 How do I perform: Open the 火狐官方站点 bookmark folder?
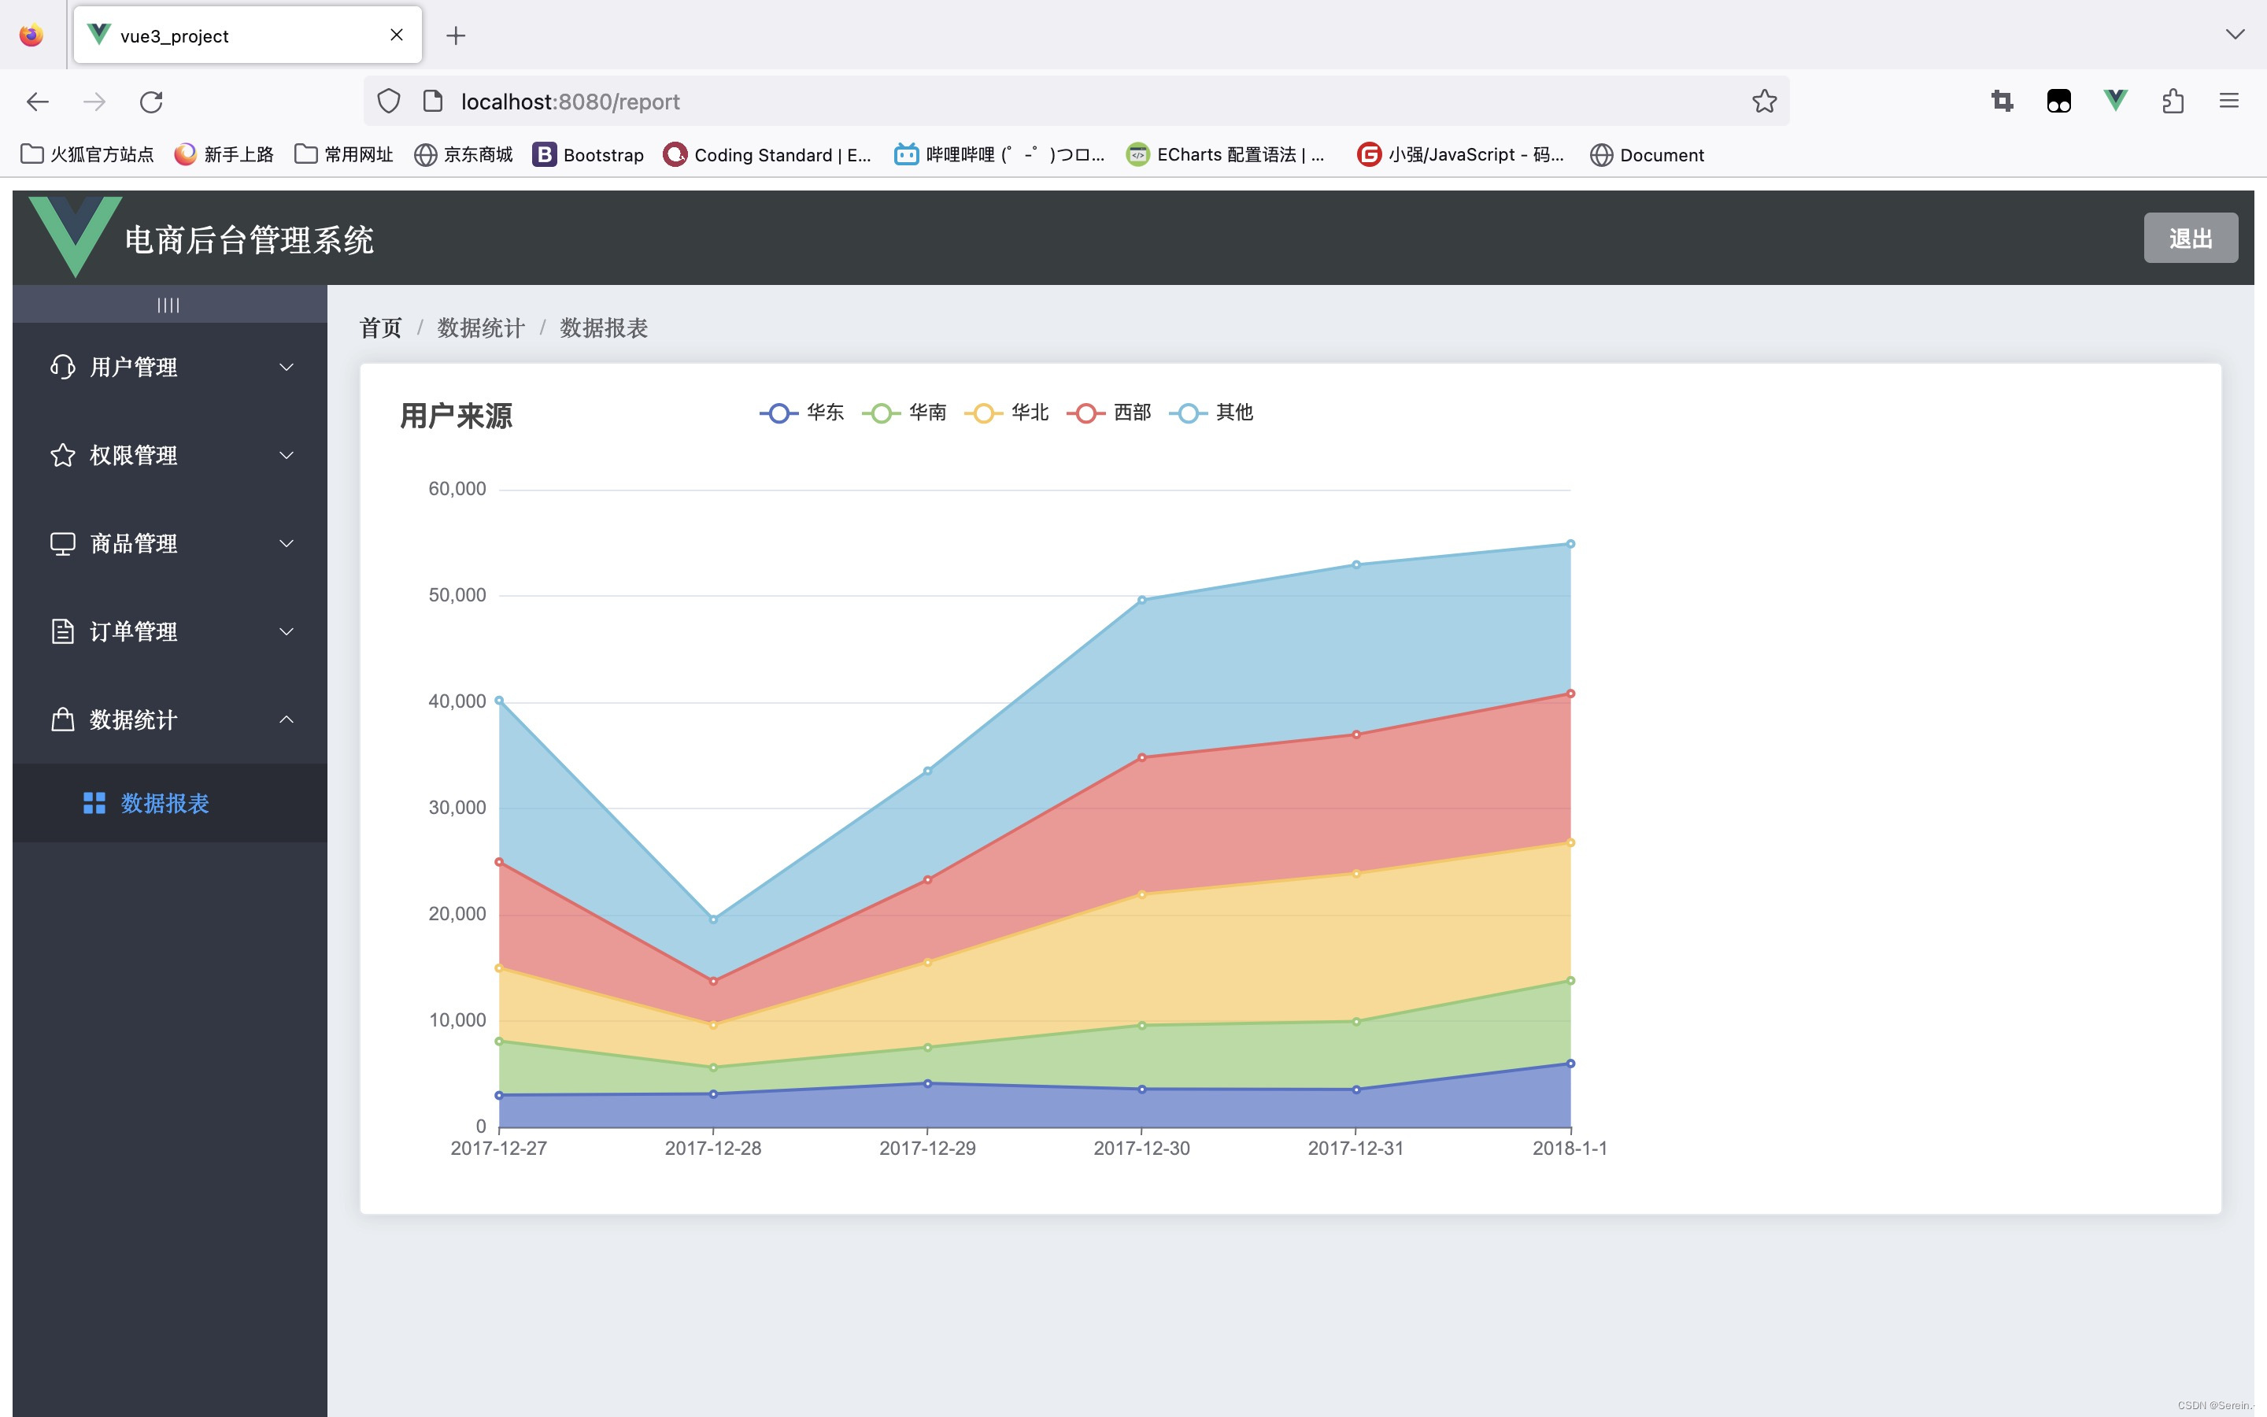[87, 154]
